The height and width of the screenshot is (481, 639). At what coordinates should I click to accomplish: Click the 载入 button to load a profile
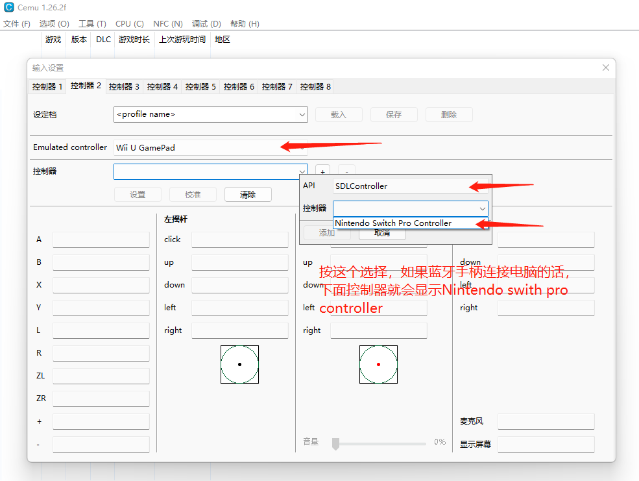[x=338, y=114]
